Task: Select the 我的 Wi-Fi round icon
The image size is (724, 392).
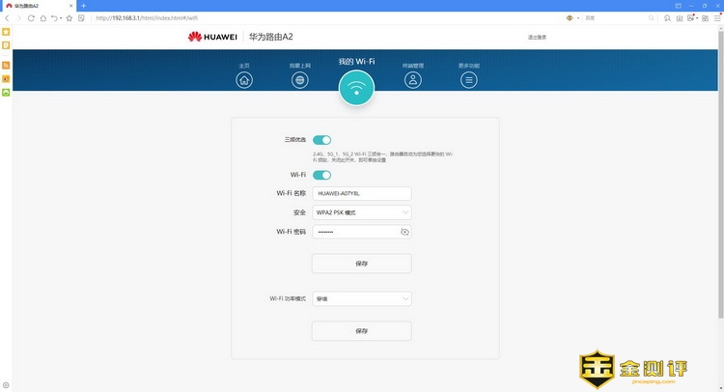Action: [x=357, y=90]
